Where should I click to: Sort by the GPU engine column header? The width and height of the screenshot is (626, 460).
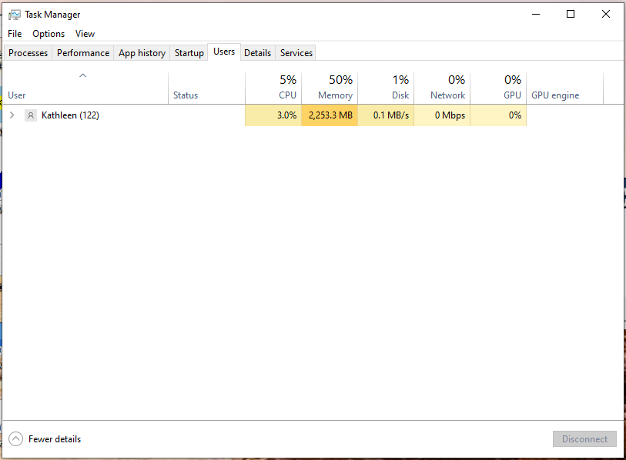[565, 88]
